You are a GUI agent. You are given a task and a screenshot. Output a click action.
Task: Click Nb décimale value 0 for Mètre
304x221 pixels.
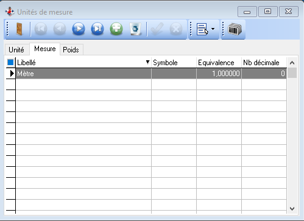pos(283,74)
